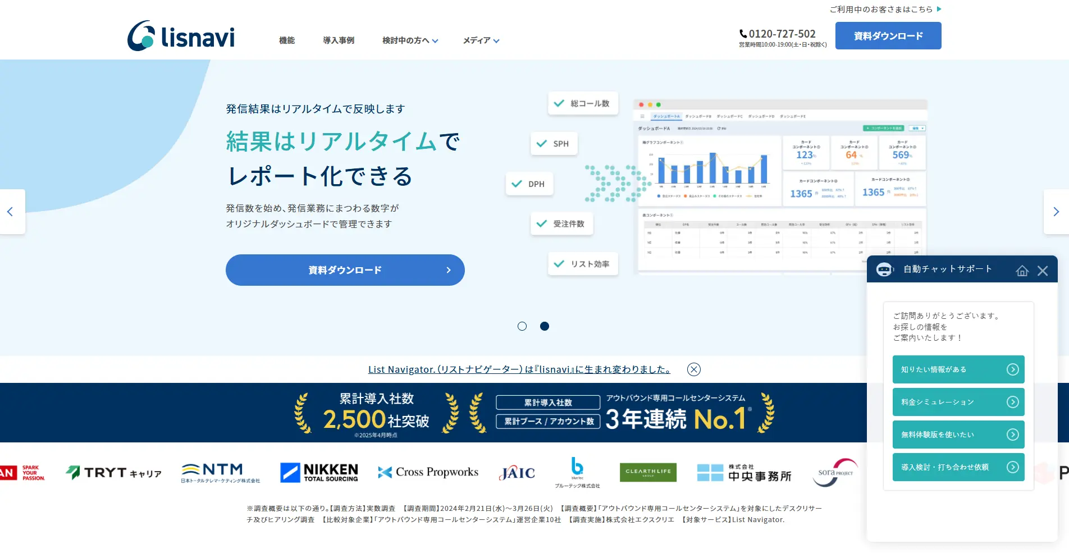The image size is (1069, 553).
Task: Click the phone number 0120-727-502
Action: coord(782,34)
